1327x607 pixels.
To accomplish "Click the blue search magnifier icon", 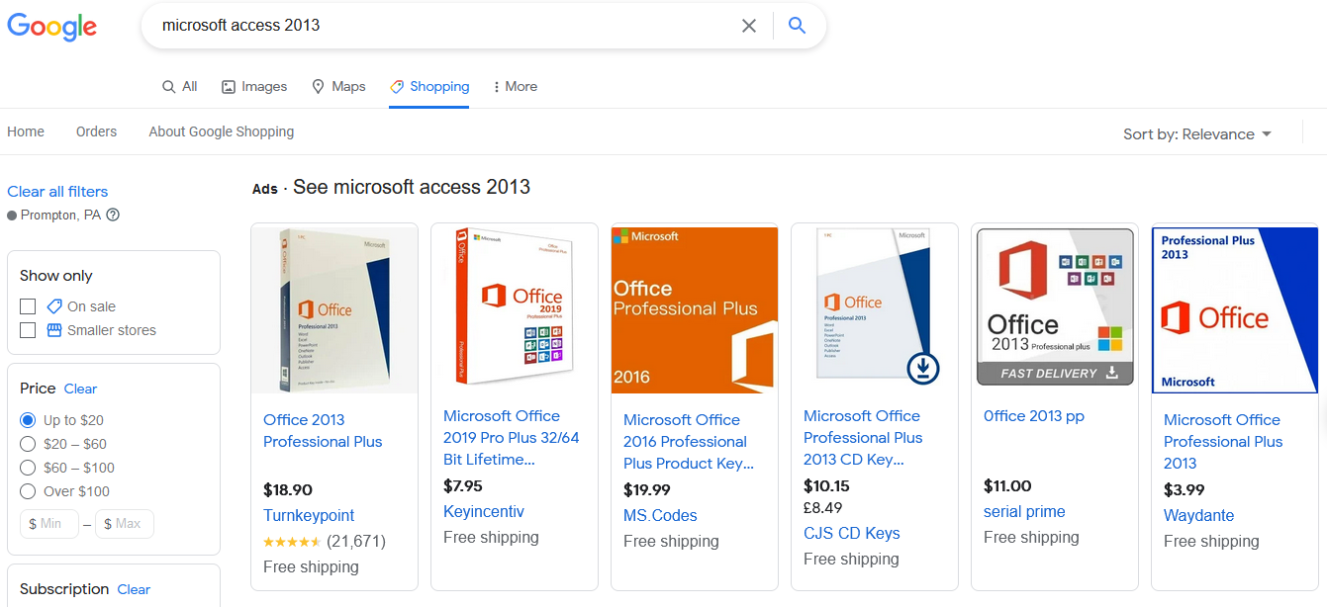I will [x=797, y=26].
